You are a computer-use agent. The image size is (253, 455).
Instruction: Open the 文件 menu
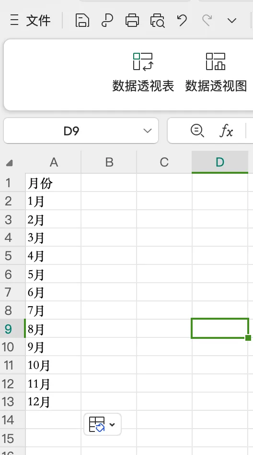[30, 21]
